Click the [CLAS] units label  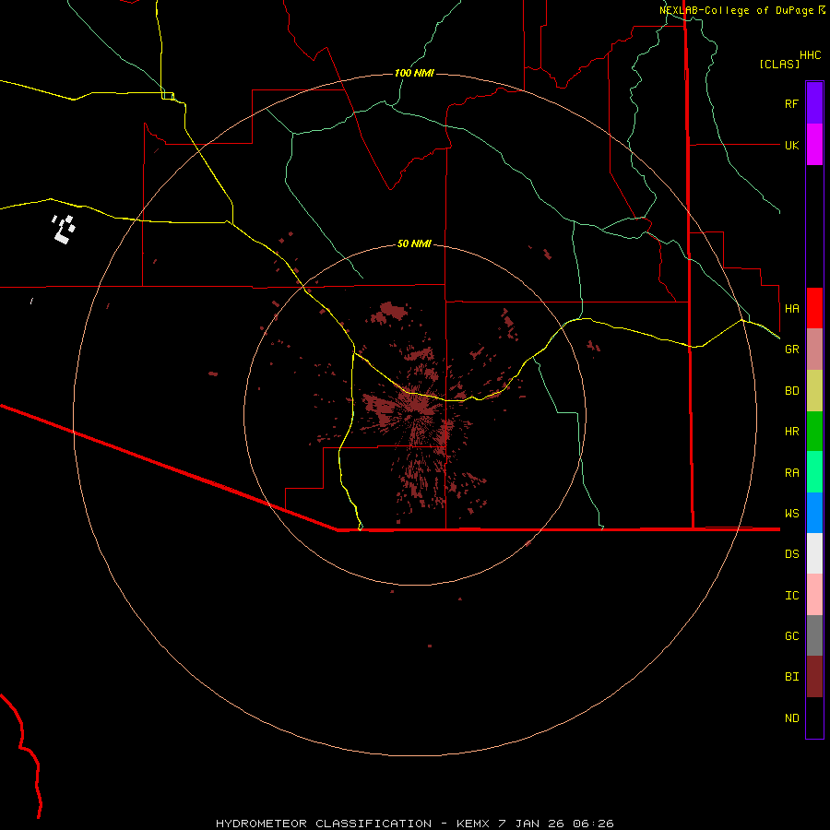[779, 64]
